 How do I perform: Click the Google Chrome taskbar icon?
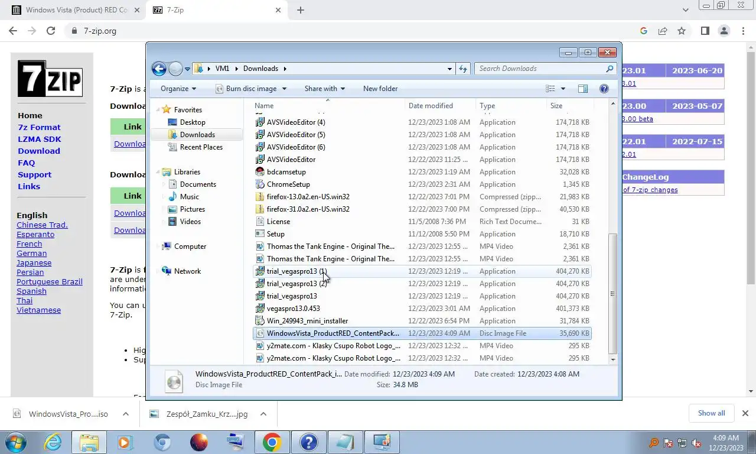[x=272, y=442]
